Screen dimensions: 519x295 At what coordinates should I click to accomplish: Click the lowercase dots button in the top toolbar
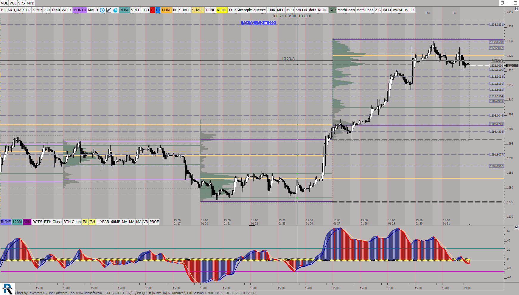tap(313, 10)
